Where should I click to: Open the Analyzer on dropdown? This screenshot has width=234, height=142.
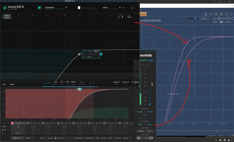pyautogui.click(x=121, y=17)
